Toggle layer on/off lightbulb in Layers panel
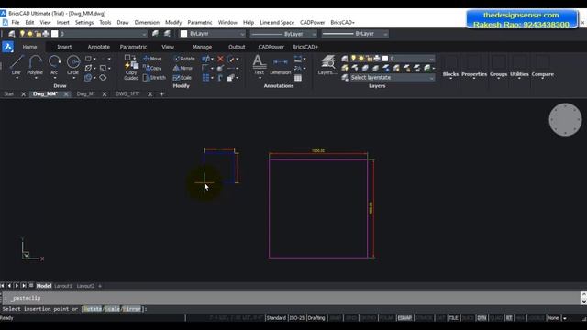 [x=353, y=59]
